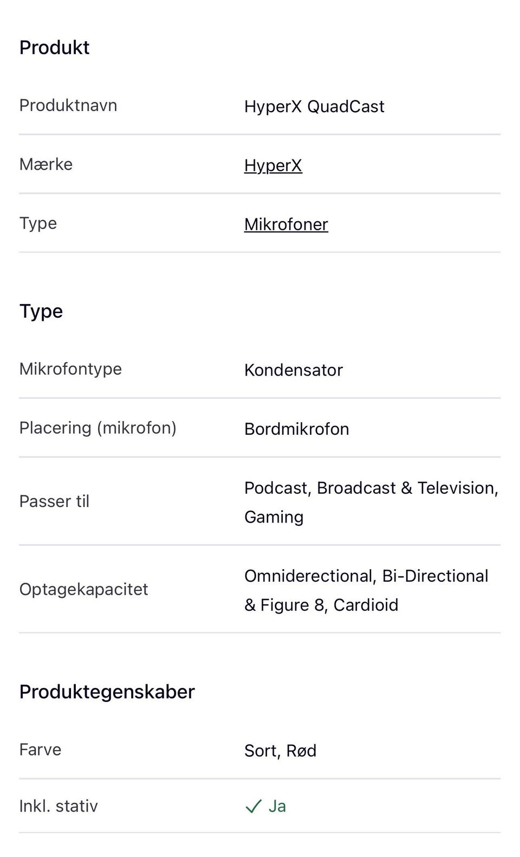This screenshot has height=857, width=520.
Task: Click the Mærke label
Action: coord(46,164)
